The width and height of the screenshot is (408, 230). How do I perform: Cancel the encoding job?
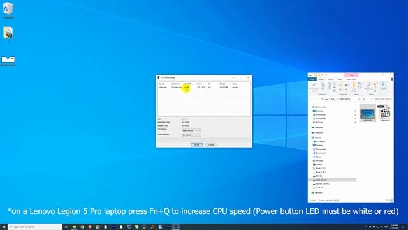pos(211,145)
